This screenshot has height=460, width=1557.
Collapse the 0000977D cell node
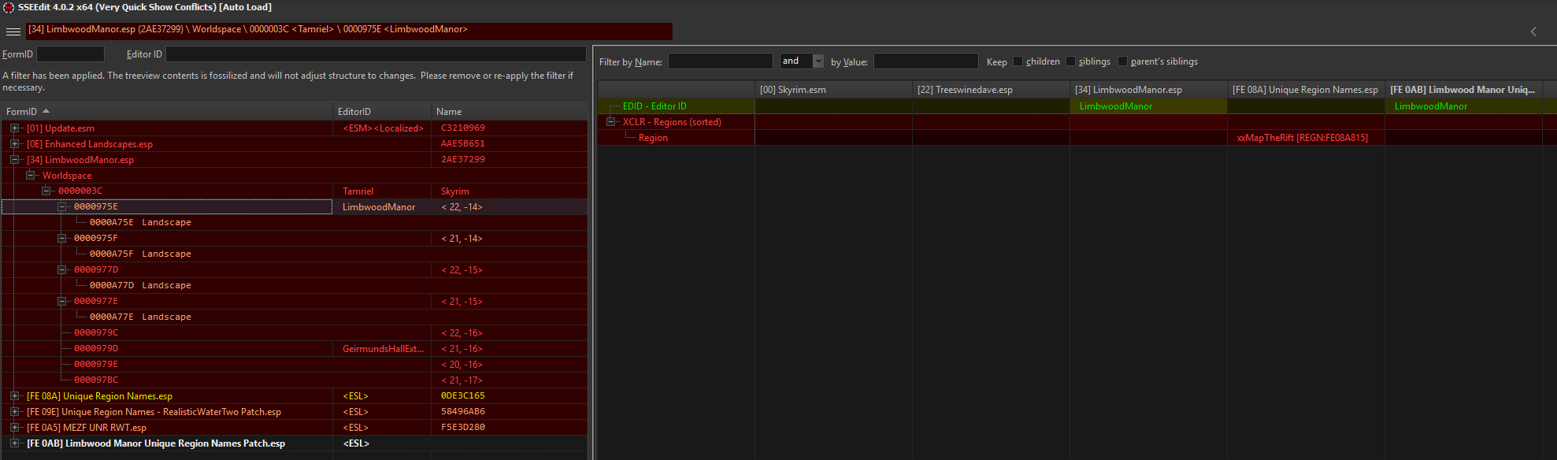click(61, 269)
